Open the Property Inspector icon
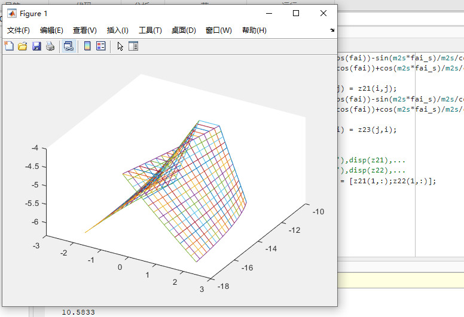Viewport: 464px width, 317px height. pyautogui.click(x=133, y=46)
